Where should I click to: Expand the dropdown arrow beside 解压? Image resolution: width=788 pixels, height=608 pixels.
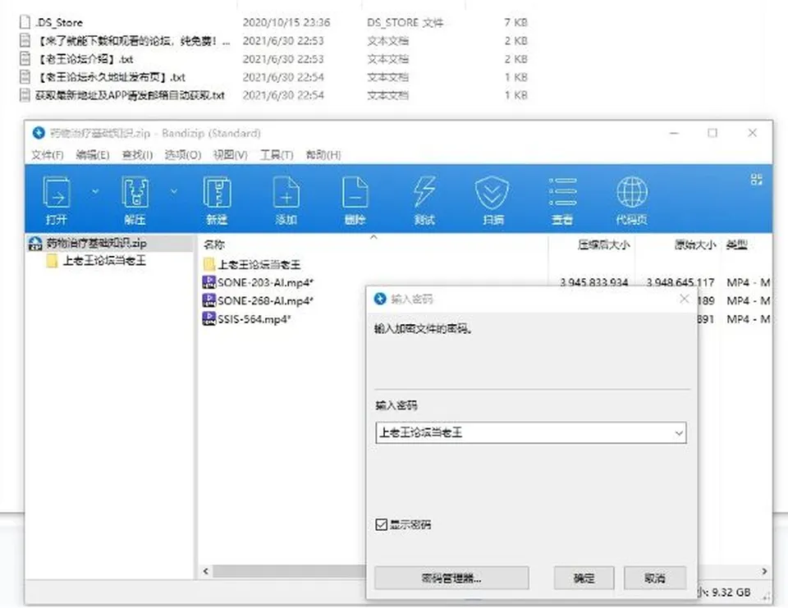[174, 191]
